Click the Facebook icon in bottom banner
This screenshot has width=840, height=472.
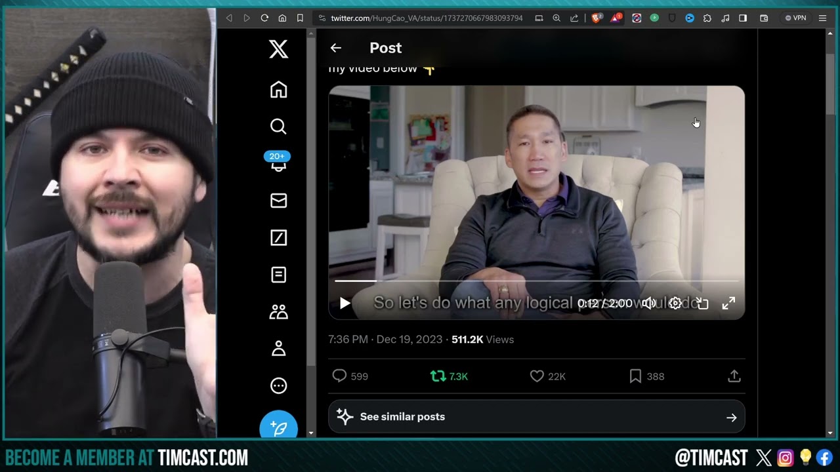[x=824, y=457]
